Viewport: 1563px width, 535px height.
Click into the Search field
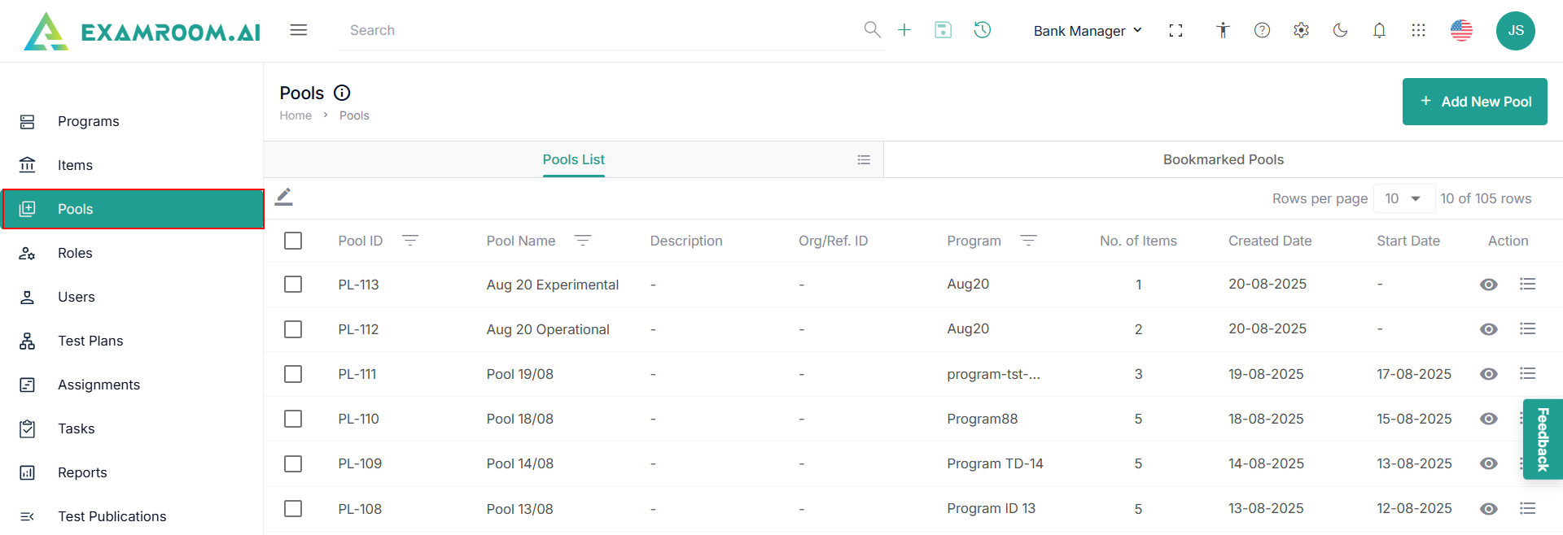pos(602,30)
